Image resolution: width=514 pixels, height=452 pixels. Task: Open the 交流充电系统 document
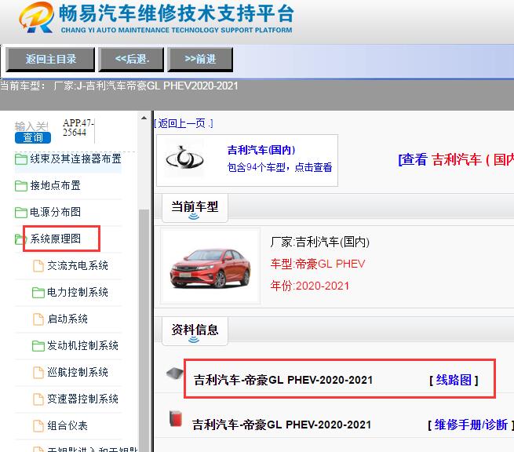tap(78, 265)
